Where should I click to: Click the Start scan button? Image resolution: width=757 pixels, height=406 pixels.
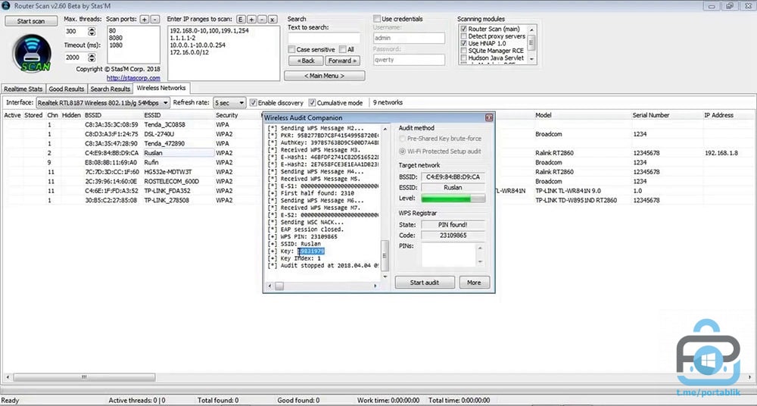point(31,21)
